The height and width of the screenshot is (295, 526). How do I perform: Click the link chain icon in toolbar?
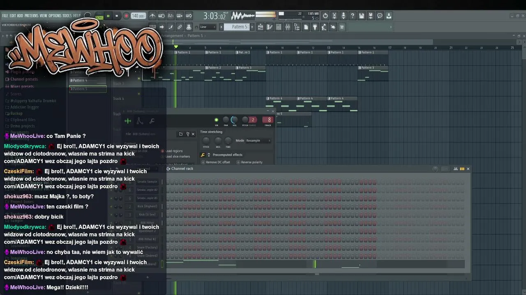point(180,27)
